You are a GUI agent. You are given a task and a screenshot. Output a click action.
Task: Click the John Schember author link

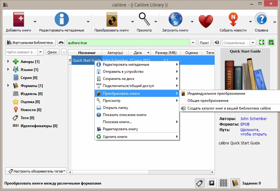[x=253, y=119]
